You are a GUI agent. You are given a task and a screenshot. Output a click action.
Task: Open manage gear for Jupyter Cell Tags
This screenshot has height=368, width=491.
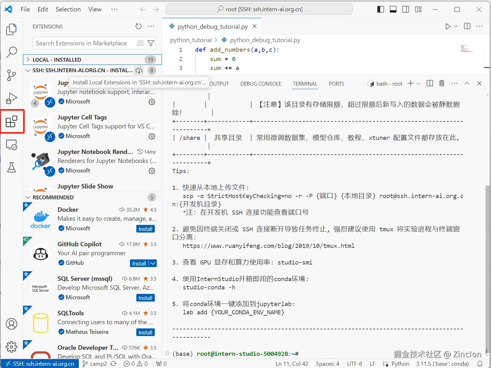click(152, 136)
